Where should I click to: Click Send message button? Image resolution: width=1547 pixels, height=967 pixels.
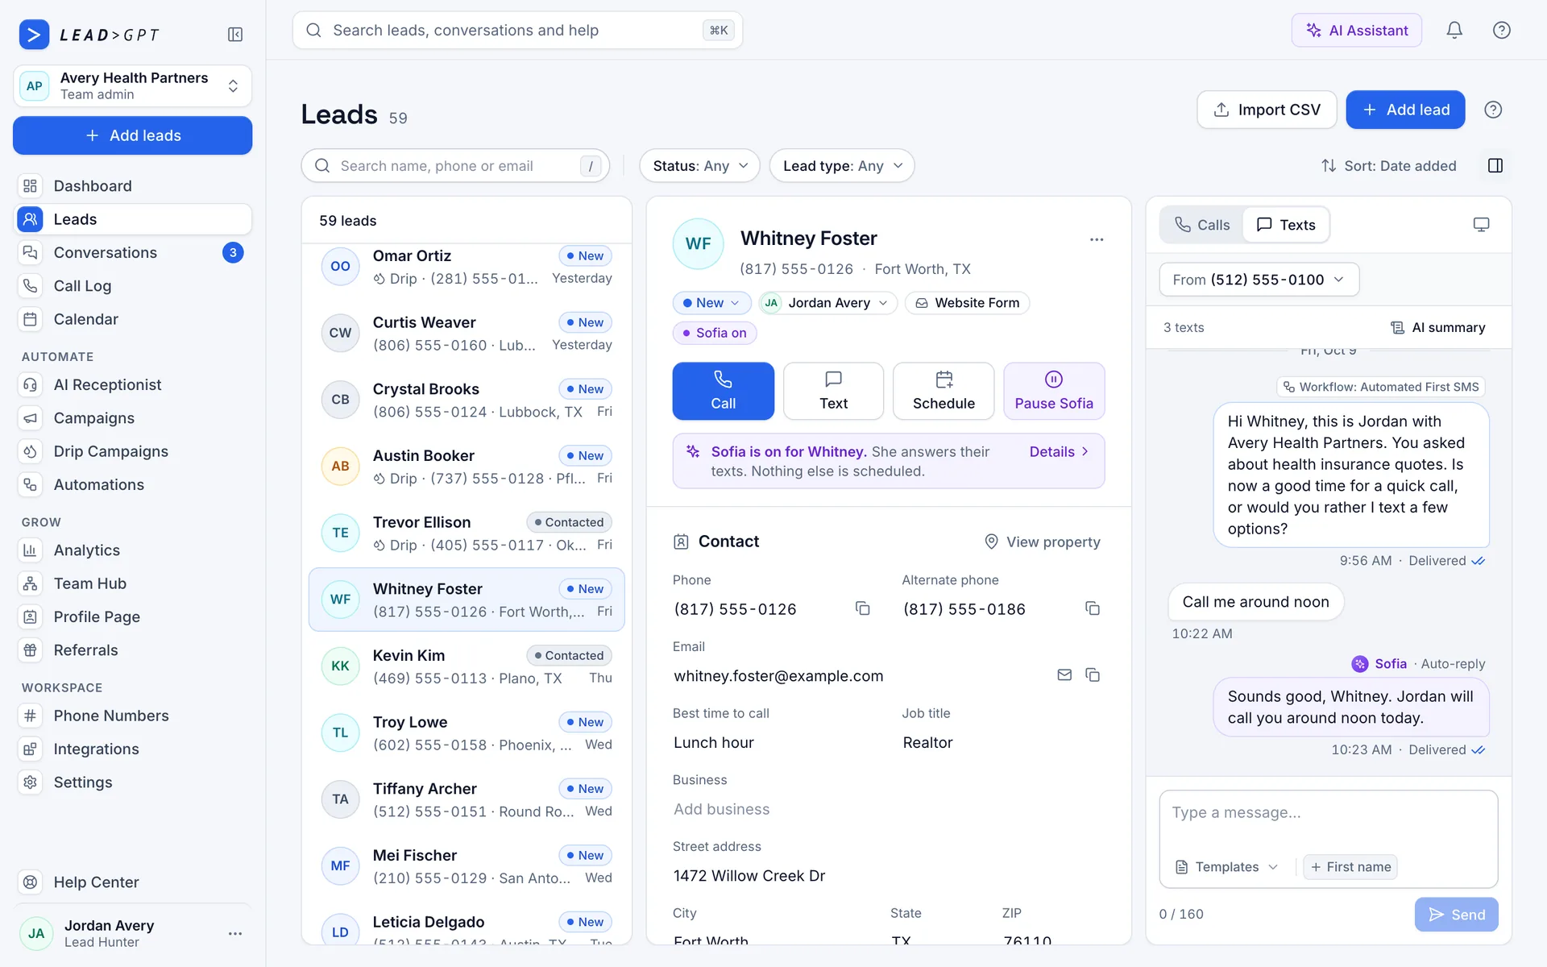pyautogui.click(x=1456, y=915)
